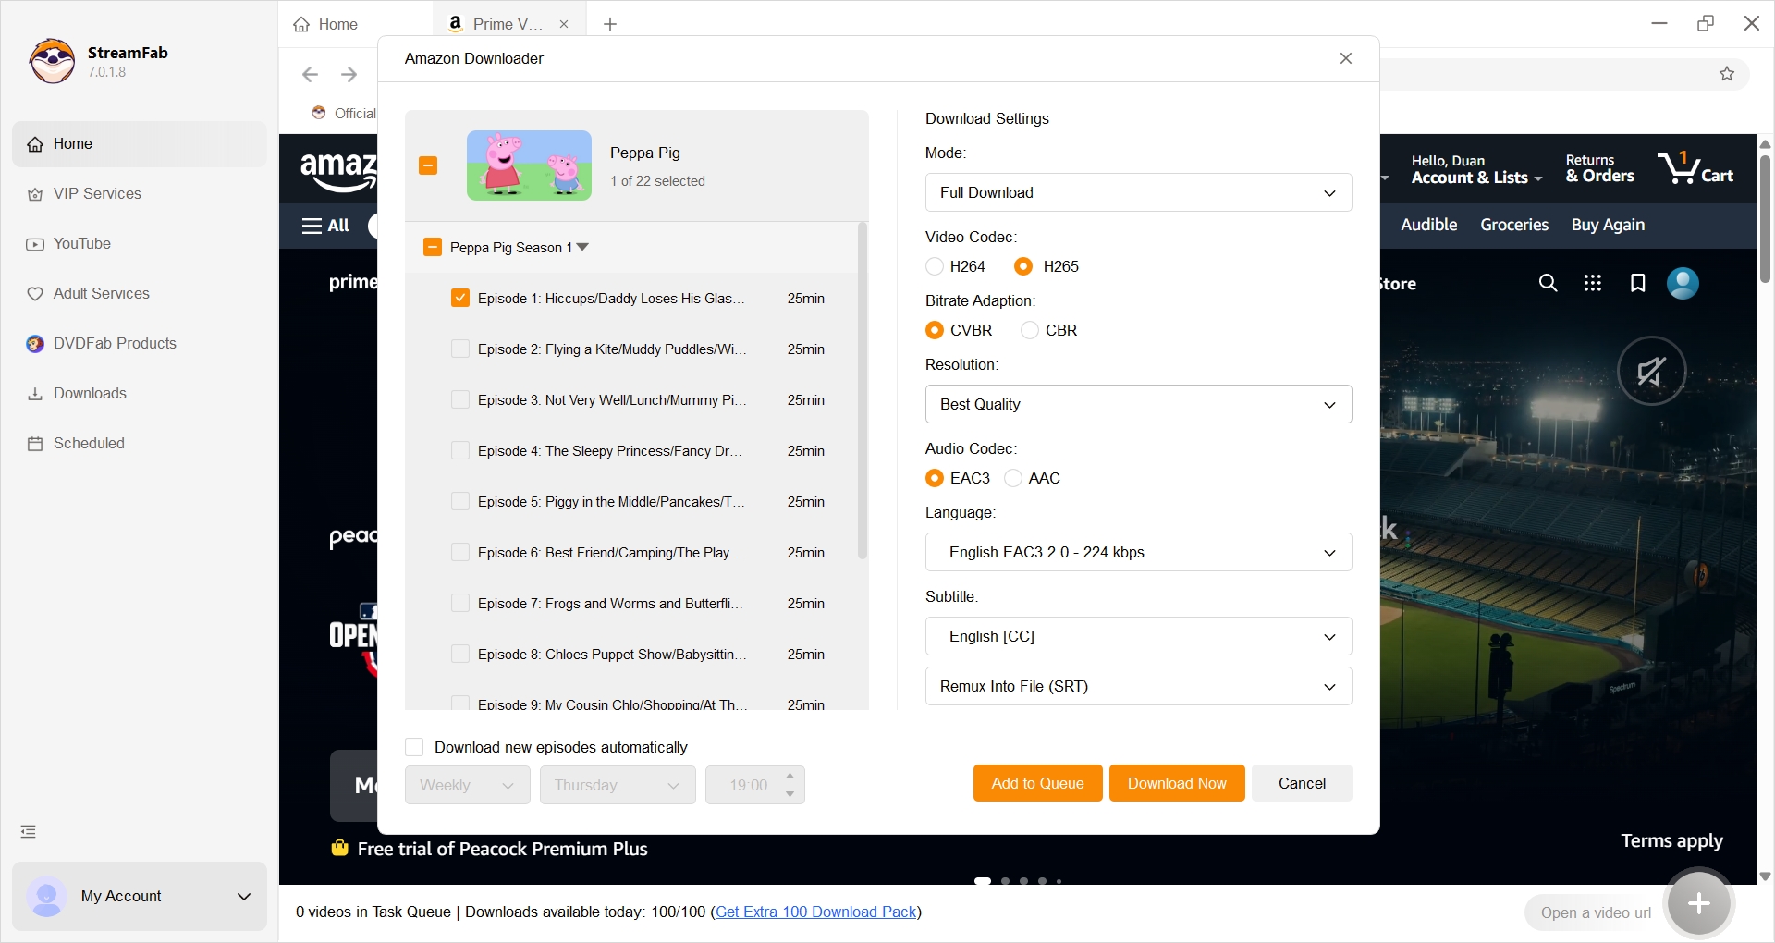Open the VIP Services sidebar section
Image resolution: width=1775 pixels, height=943 pixels.
click(96, 193)
